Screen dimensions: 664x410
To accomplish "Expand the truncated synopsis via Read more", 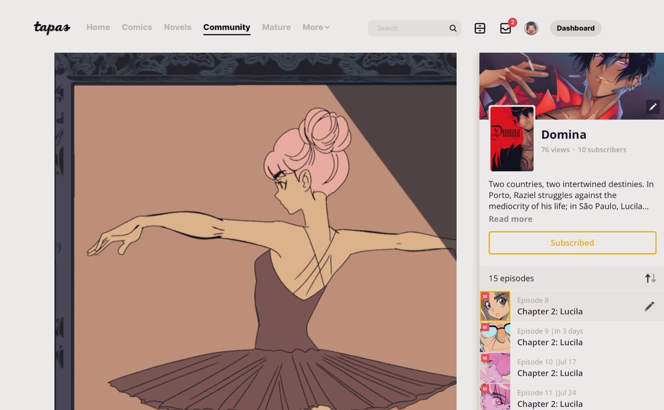I will coord(510,219).
